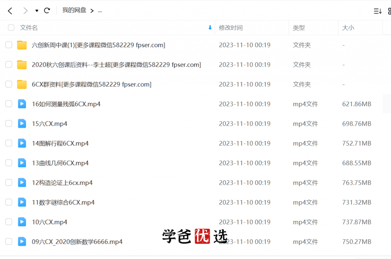Click folder icon of 2020秋六创课后资料

[x=22, y=65]
